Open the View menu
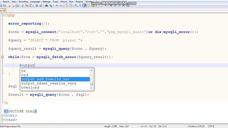Viewport: 228px width, 128px height. coord(14,1)
